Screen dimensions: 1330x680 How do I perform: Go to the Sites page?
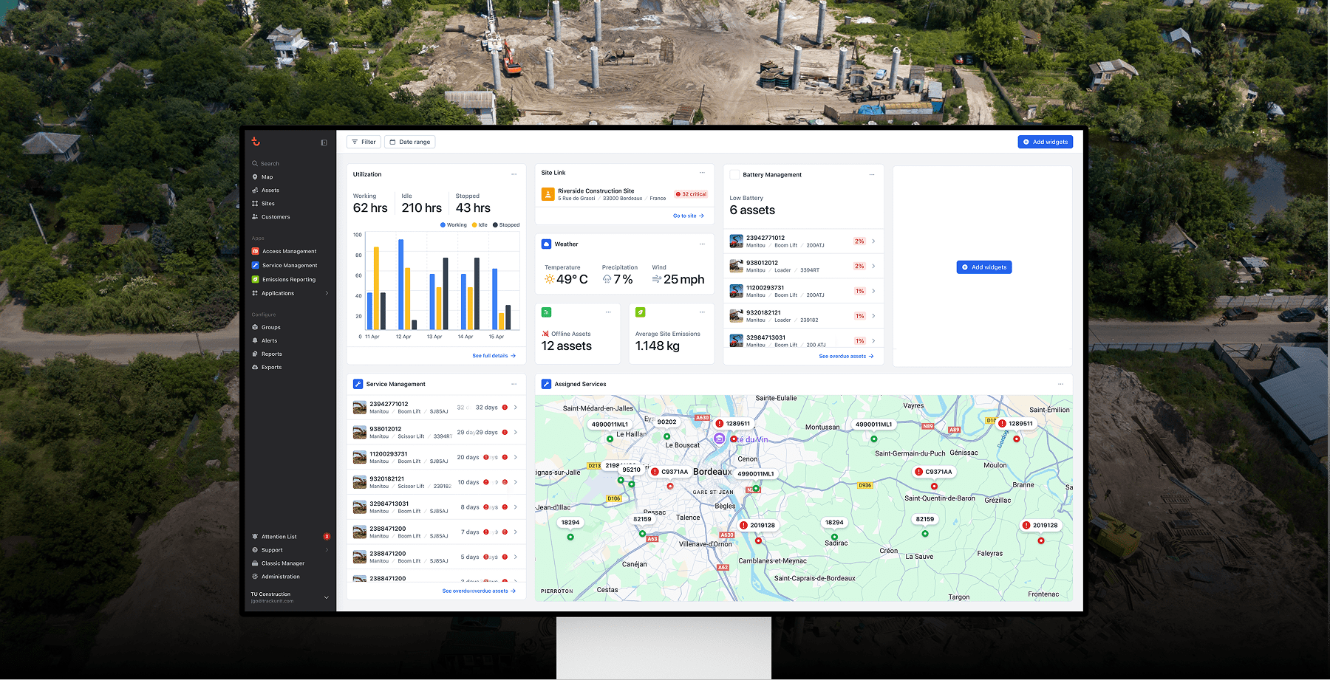pos(264,204)
